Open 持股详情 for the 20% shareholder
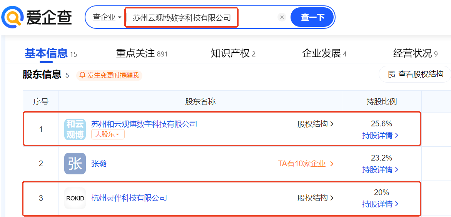 [381, 204]
